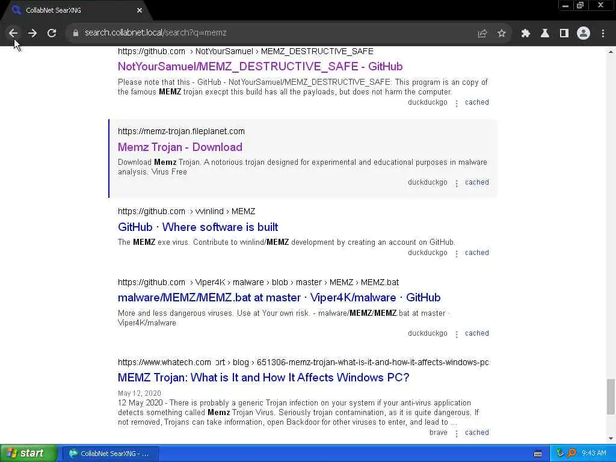Minimize the browser window
Viewport: 616px width, 462px height.
click(x=565, y=5)
